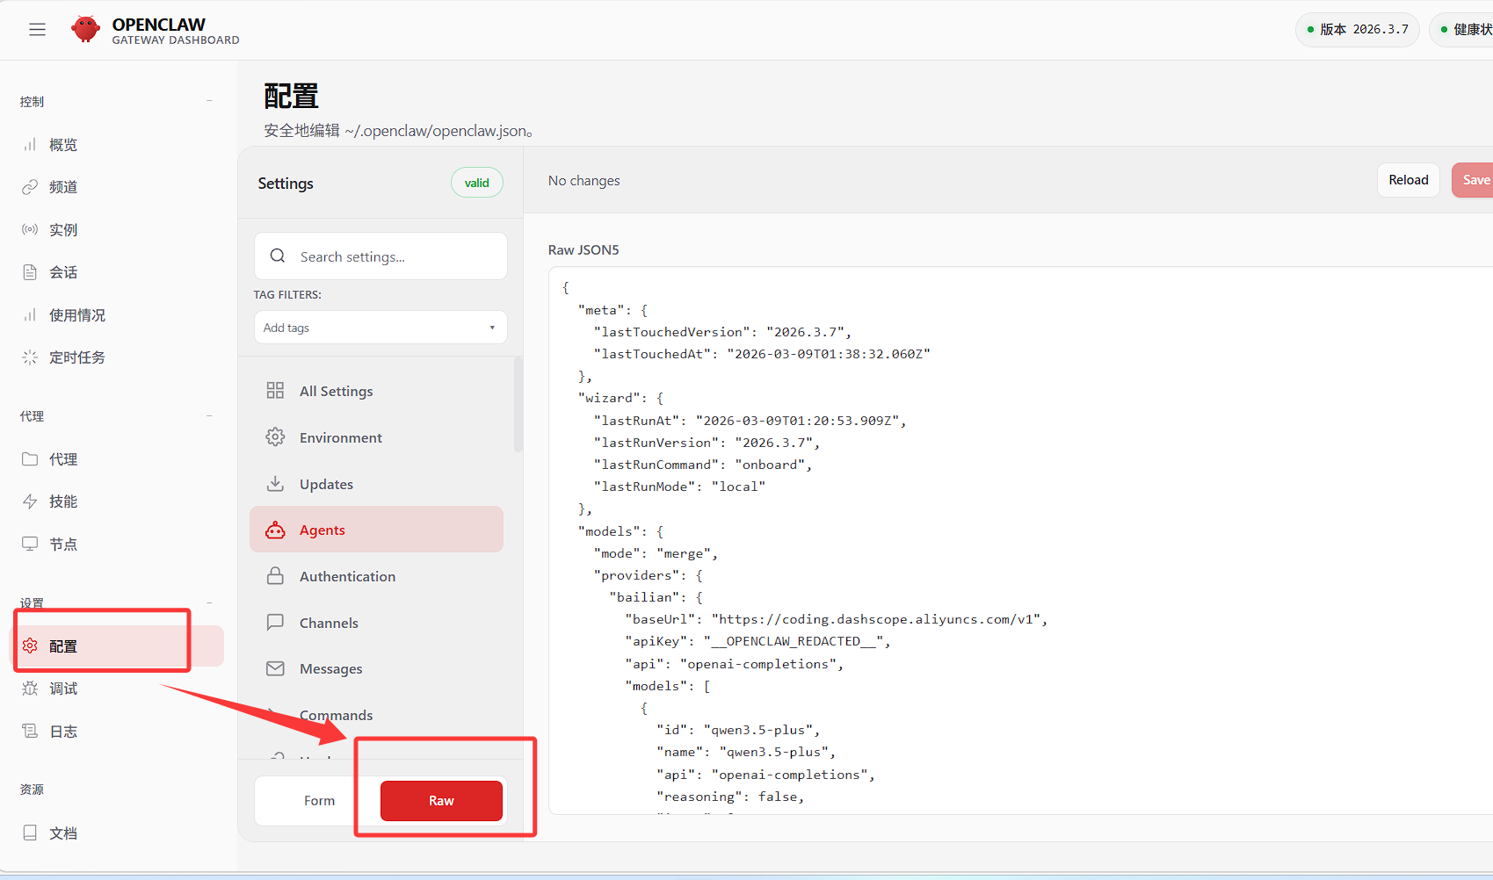1493x880 pixels.
Task: Open the Environment settings gear icon
Action: coord(275,437)
